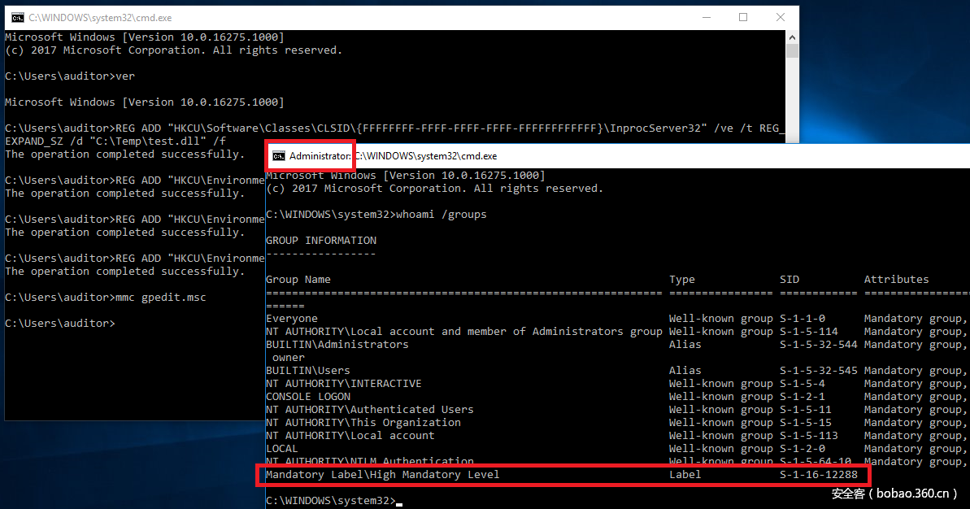Click the back window title 'C:\WINDOWS\system32\cmd.exe'
The height and width of the screenshot is (509, 970).
point(100,18)
